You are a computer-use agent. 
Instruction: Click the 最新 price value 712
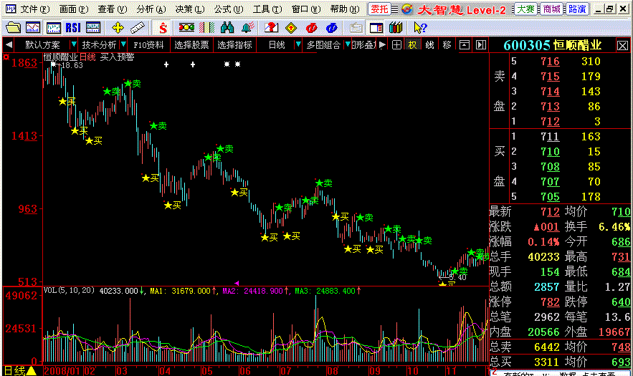550,212
